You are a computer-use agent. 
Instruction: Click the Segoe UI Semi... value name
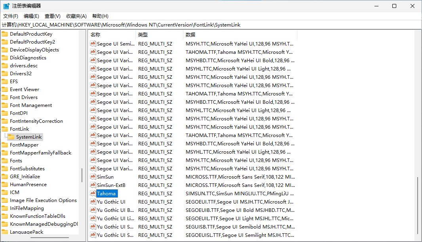116,44
